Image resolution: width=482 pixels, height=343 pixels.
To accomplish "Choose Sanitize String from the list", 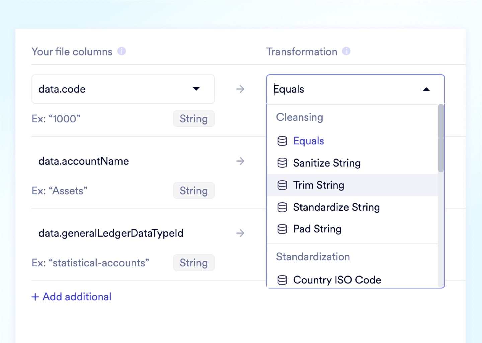I will click(x=327, y=163).
